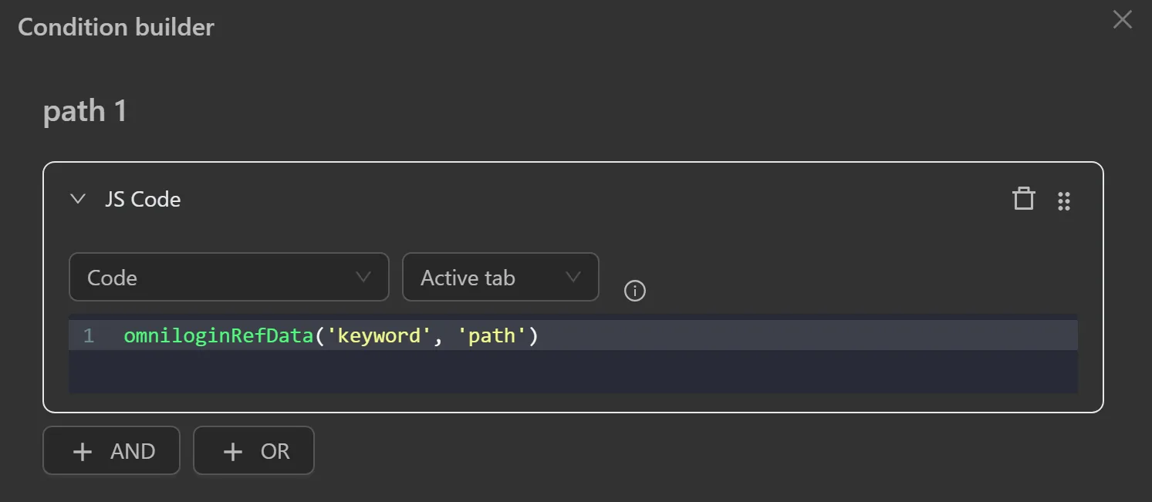The height and width of the screenshot is (502, 1152).
Task: Add an OR condition
Action: coord(253,451)
